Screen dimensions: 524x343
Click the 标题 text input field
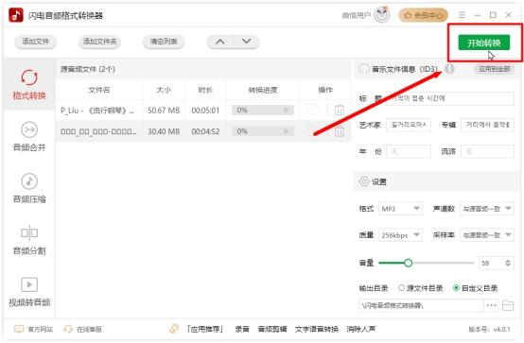[x=450, y=98]
